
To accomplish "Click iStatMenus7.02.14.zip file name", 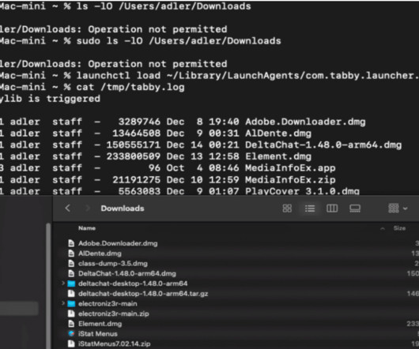I will [114, 343].
